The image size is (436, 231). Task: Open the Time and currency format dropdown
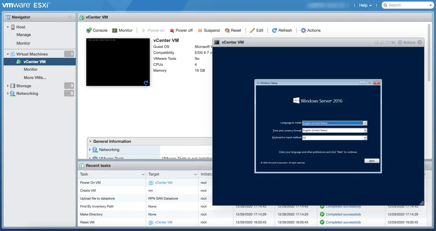click(365, 130)
